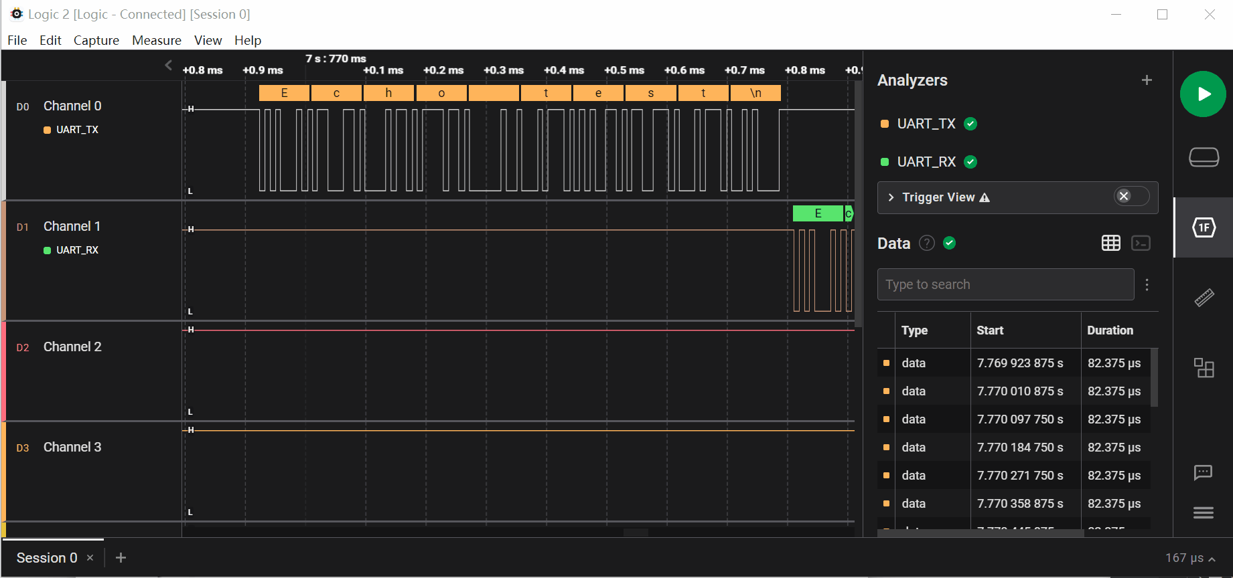The height and width of the screenshot is (578, 1233).
Task: Click the data search input field
Action: (1005, 284)
